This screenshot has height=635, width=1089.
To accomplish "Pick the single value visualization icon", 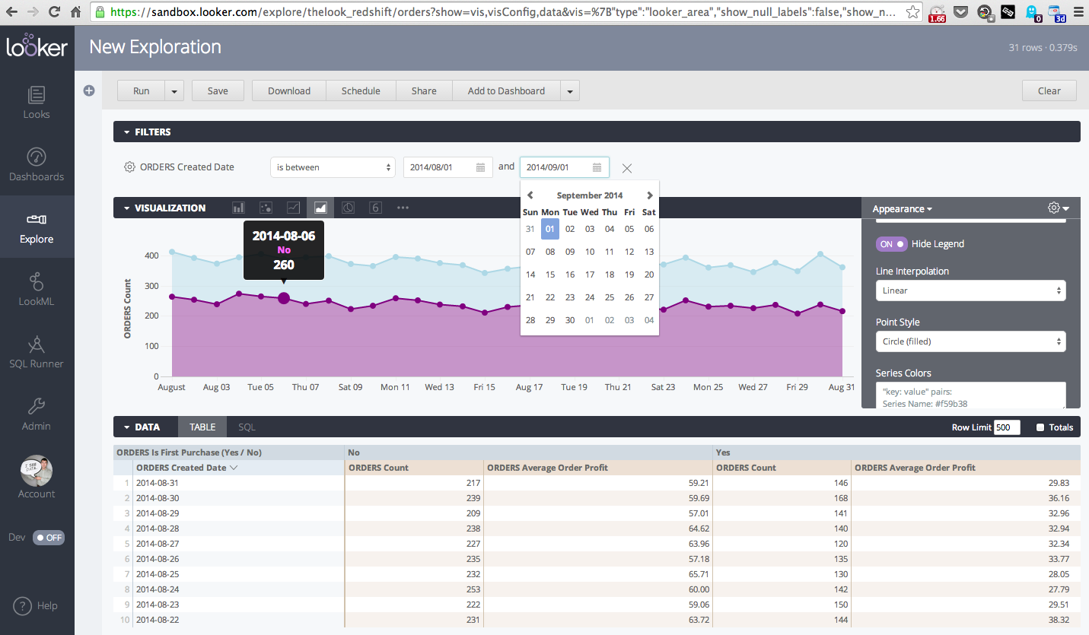I will point(375,208).
